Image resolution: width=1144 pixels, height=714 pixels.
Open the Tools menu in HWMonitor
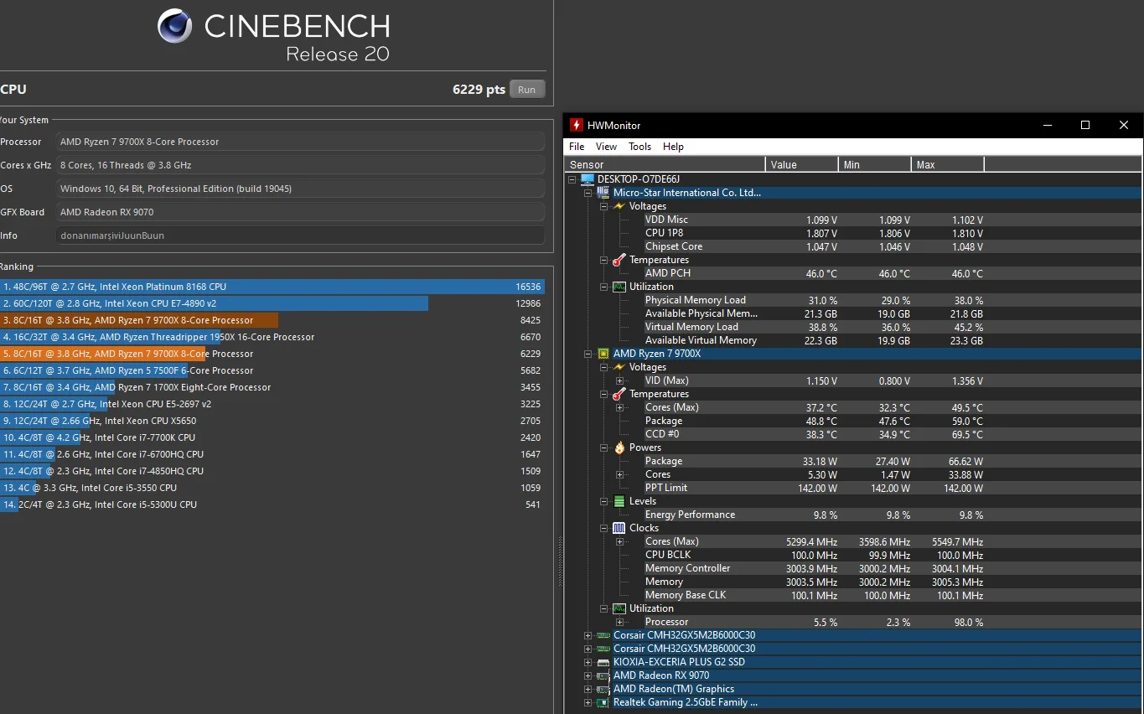click(x=639, y=147)
